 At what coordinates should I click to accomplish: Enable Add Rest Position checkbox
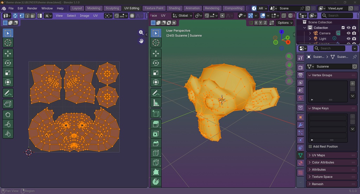[x=310, y=147]
